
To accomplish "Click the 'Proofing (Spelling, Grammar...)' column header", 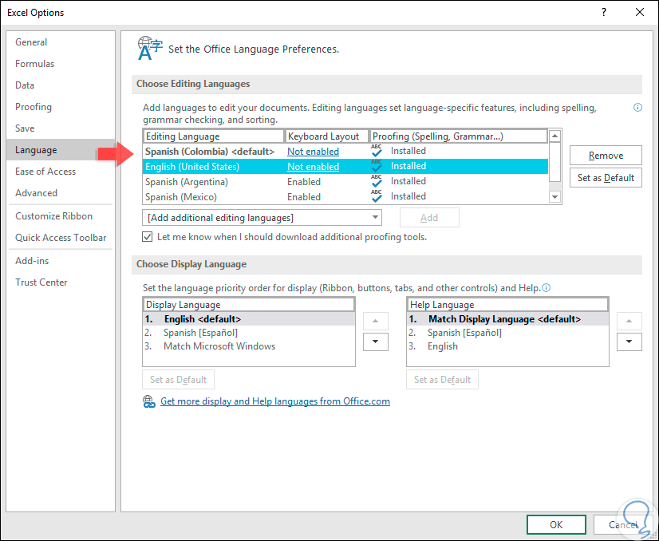I will tap(459, 136).
